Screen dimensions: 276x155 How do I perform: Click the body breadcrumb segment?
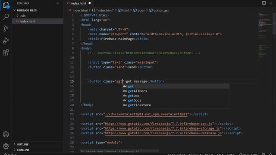click(139, 10)
